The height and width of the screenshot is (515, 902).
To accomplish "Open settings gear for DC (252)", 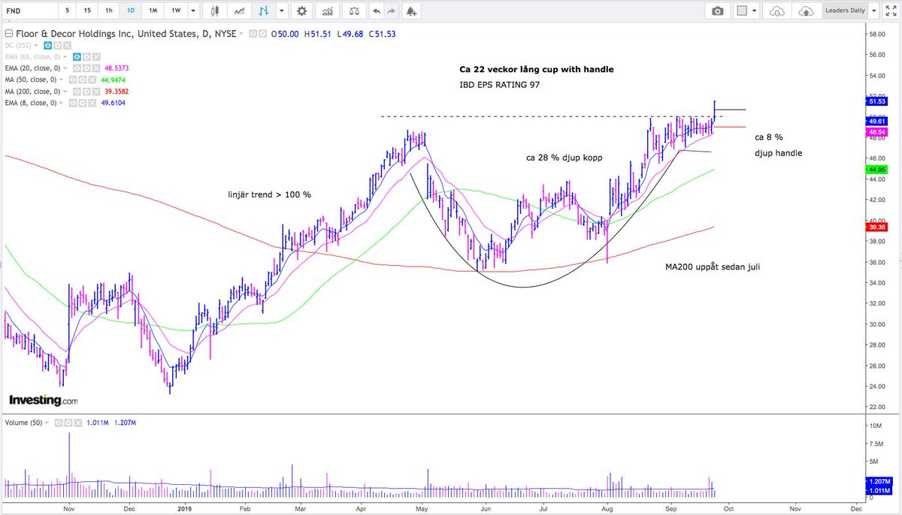I will click(58, 46).
